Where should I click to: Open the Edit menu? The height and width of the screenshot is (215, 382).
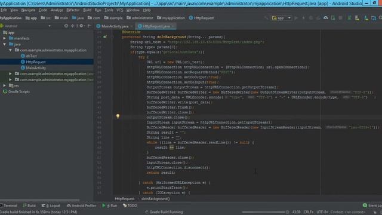pos(4,10)
